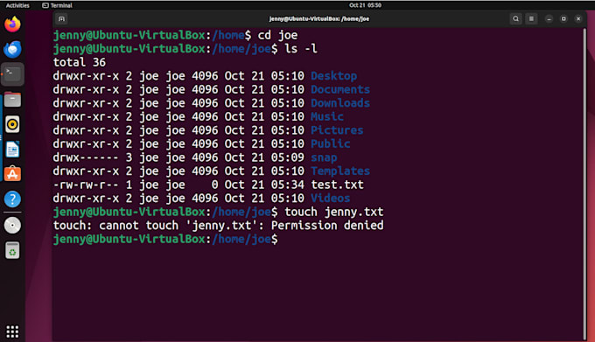Click the empty prompt on the last line
595x342 pixels.
tap(165, 240)
